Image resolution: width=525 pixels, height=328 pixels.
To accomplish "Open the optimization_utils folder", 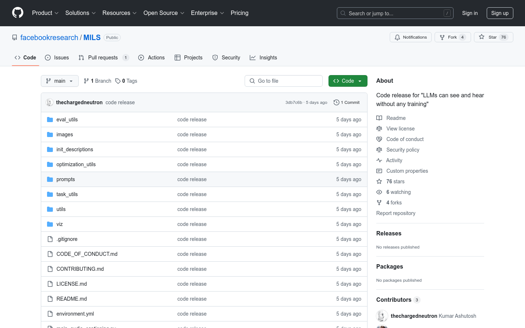I will tap(76, 164).
